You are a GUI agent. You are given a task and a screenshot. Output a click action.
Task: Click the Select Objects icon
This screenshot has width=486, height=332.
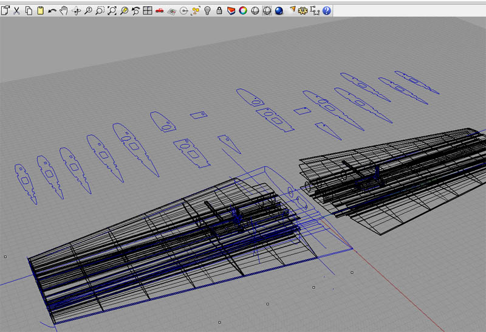point(195,11)
